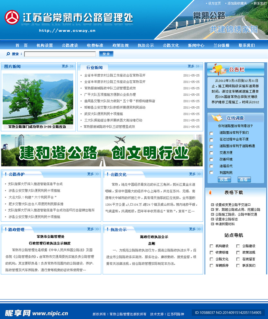This screenshot has height=319, width=268.
Task: Click arrow icon next to 设置或变更公路平交道口
Action: tap(212, 205)
